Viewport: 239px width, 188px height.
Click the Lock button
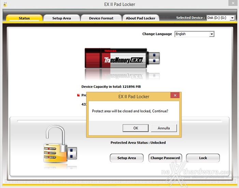pyautogui.click(x=203, y=158)
